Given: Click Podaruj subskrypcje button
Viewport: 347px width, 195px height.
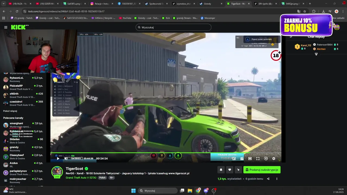Looking at the screenshot, I should click(262, 170).
